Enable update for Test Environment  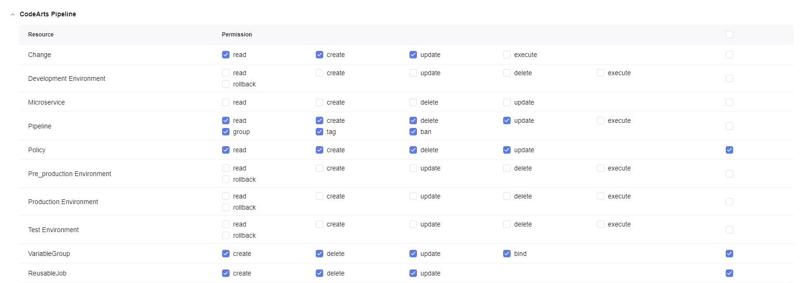[x=413, y=224]
